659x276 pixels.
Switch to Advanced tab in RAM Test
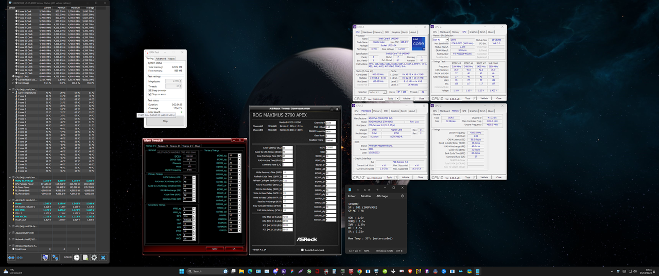point(161,58)
